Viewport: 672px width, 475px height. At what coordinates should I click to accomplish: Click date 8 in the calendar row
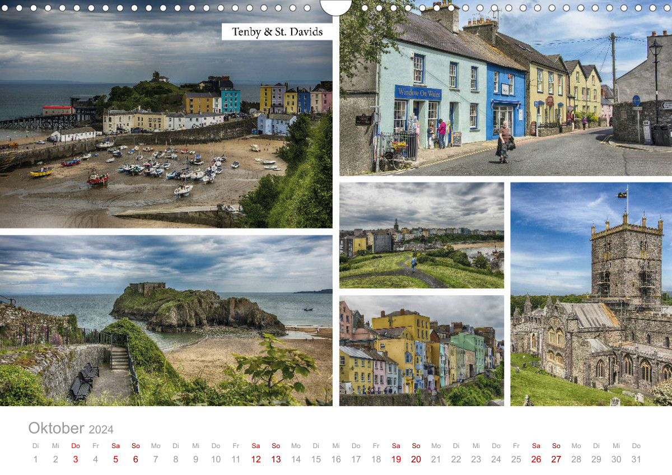[176, 459]
